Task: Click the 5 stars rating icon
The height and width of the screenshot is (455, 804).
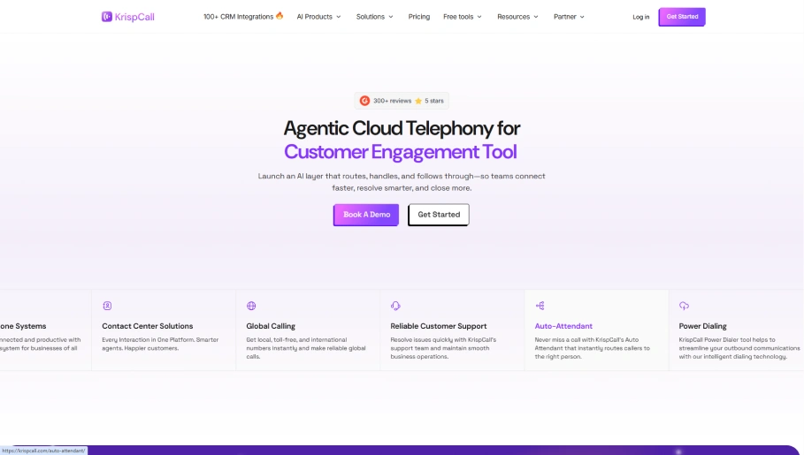Action: (x=418, y=101)
